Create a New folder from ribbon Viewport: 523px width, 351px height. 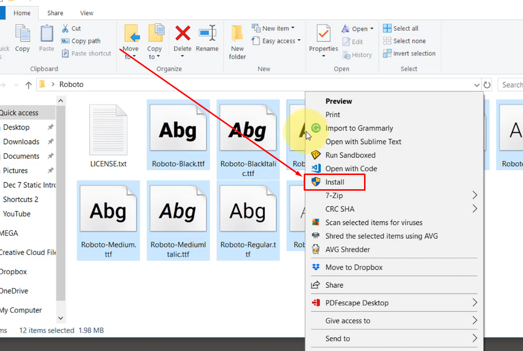[x=237, y=42]
